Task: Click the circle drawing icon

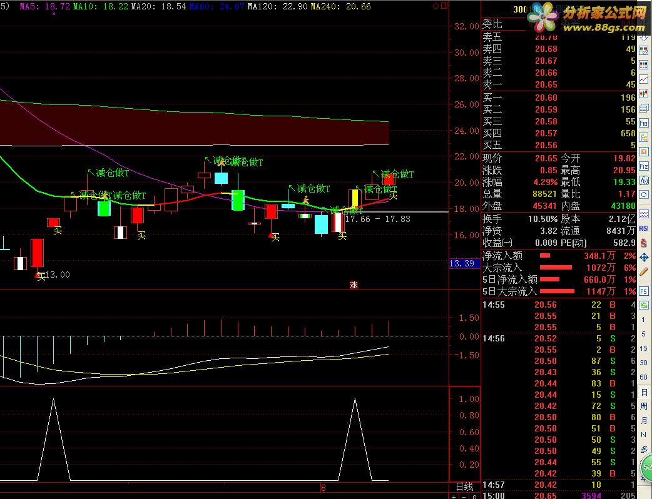Action: click(644, 194)
